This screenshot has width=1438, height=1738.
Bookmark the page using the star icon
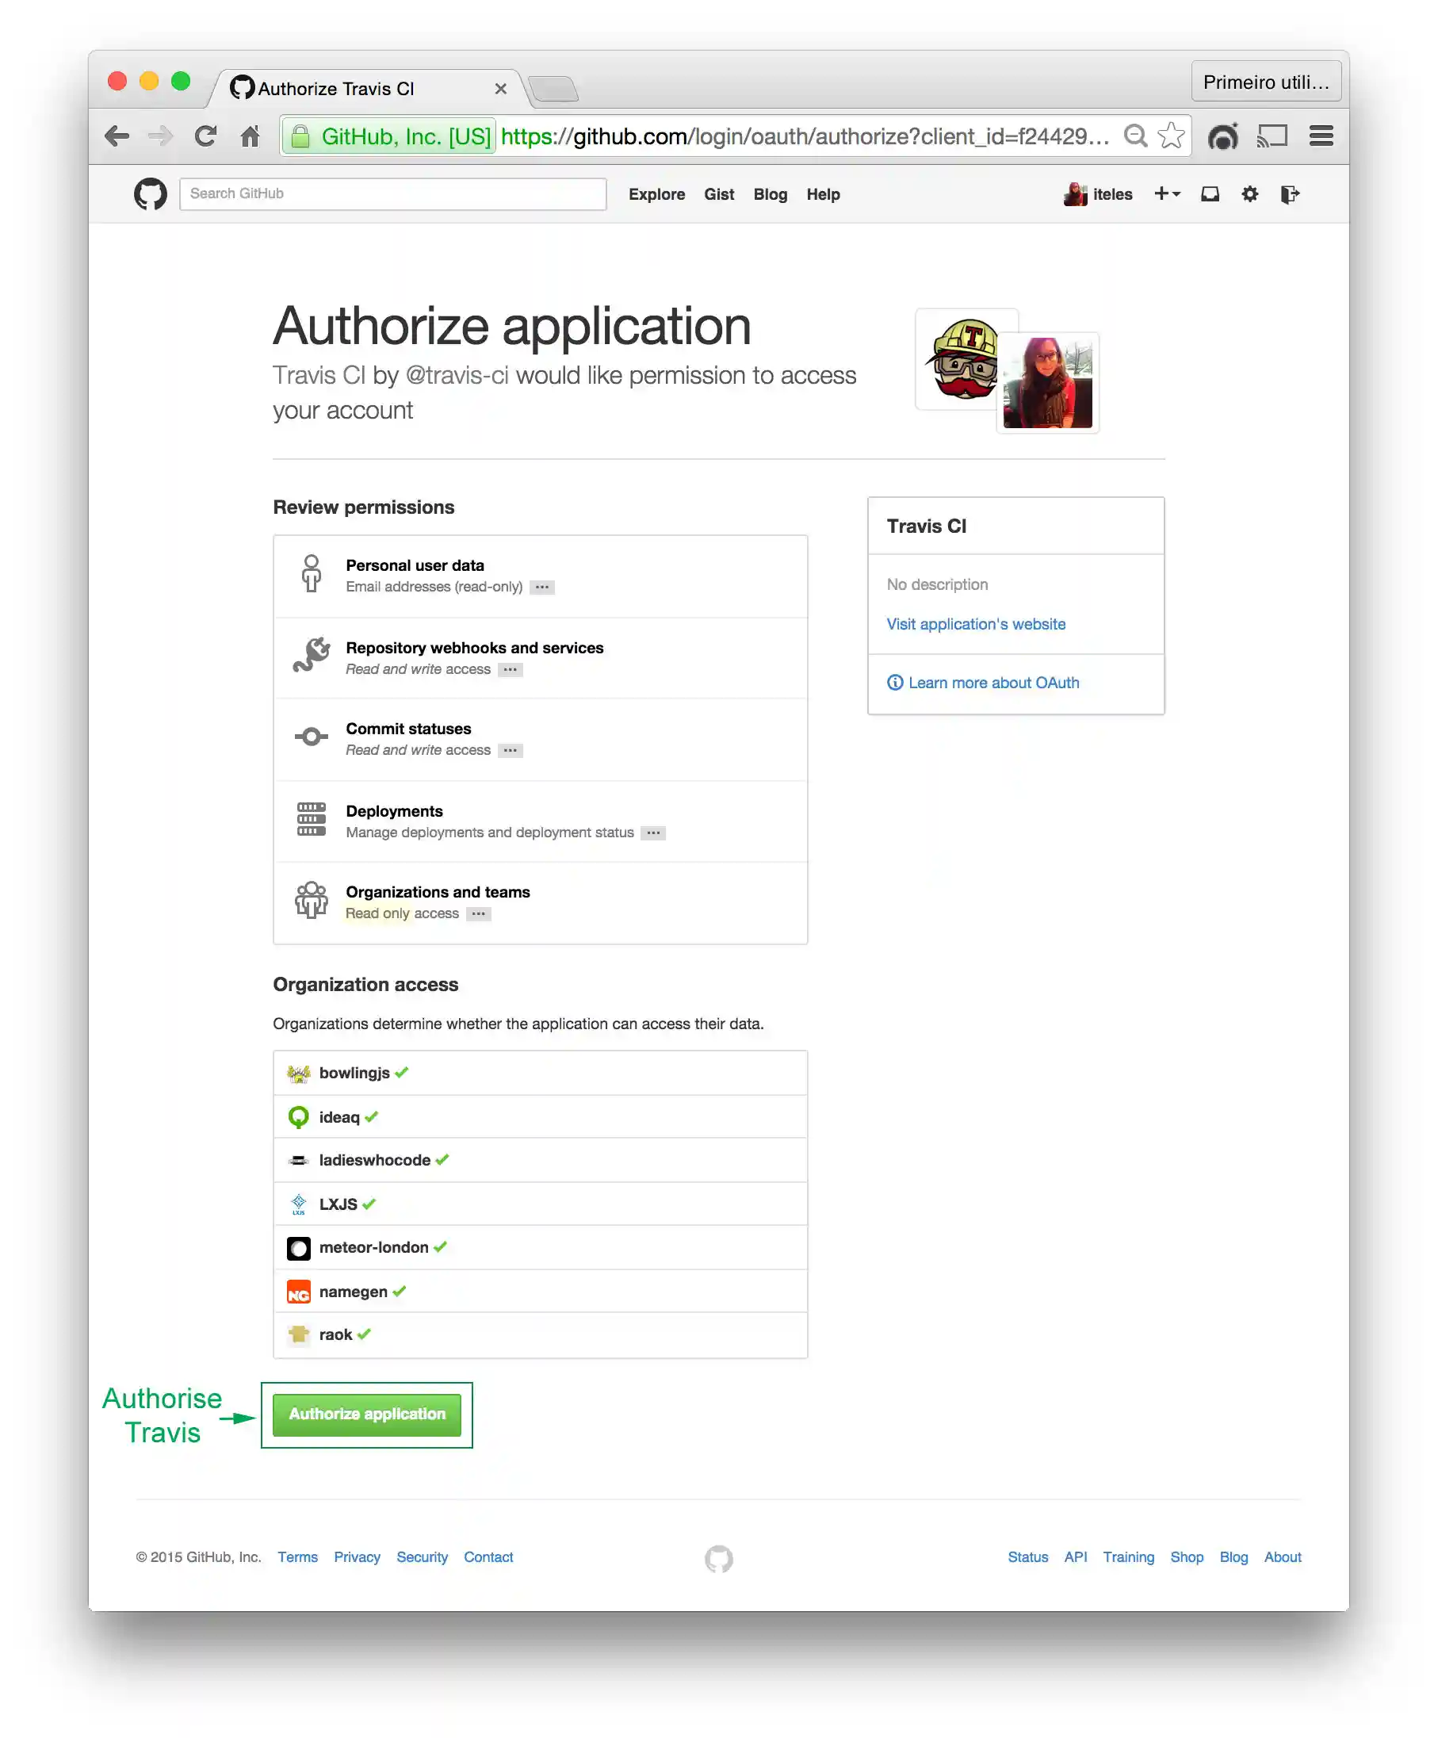point(1171,136)
